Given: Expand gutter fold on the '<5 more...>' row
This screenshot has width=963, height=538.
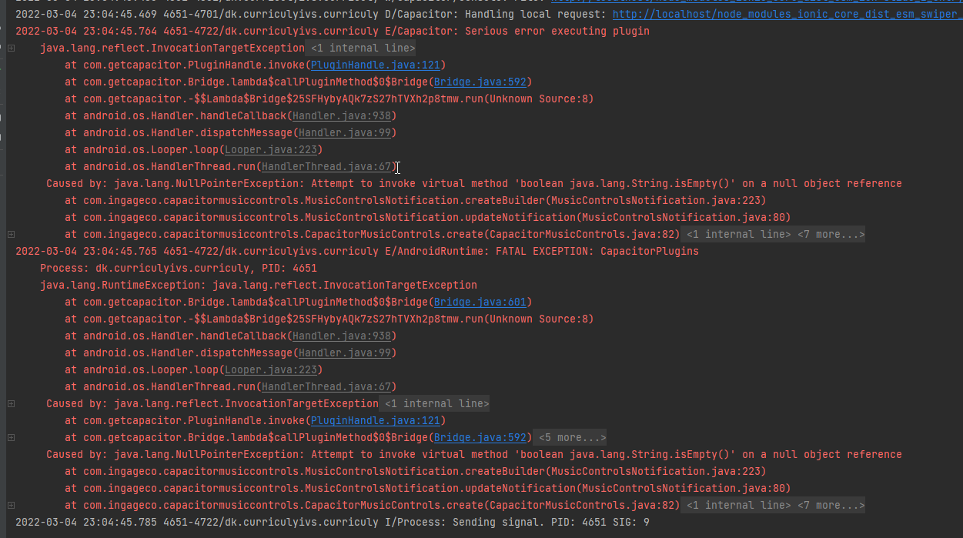Looking at the screenshot, I should point(11,437).
